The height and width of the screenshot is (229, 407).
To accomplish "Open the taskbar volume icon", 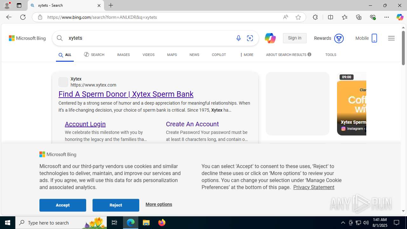I will (x=366, y=223).
